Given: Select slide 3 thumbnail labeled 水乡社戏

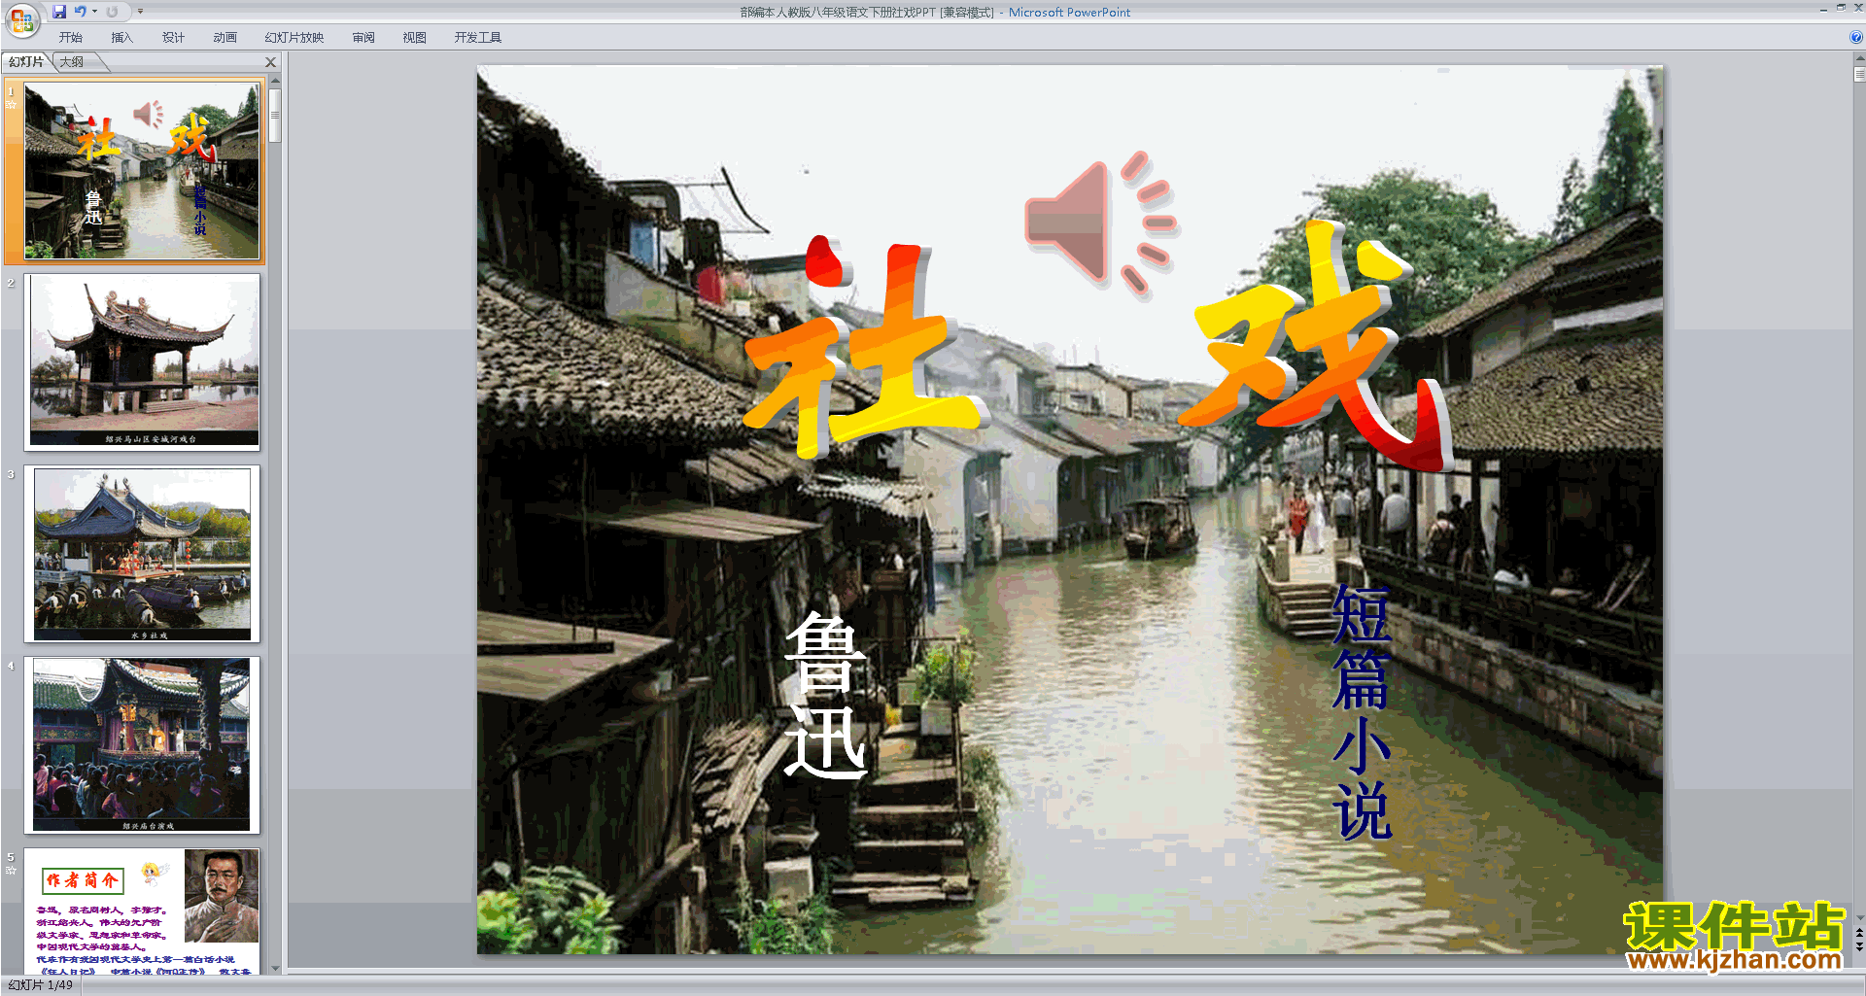Looking at the screenshot, I should (142, 554).
